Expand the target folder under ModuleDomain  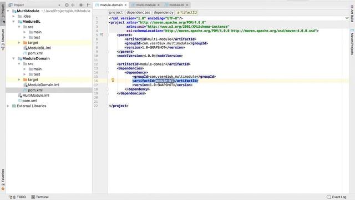(19, 79)
